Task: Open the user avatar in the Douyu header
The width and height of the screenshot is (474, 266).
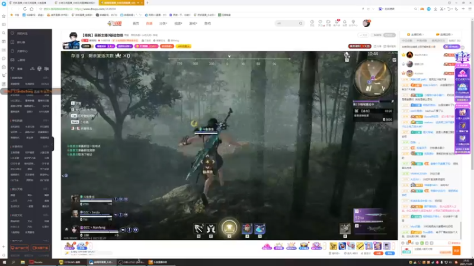Action: (x=366, y=23)
